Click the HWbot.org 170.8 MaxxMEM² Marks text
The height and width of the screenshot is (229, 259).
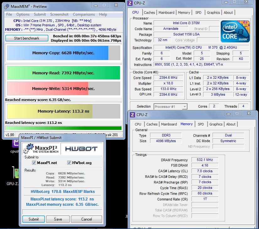tap(62, 192)
